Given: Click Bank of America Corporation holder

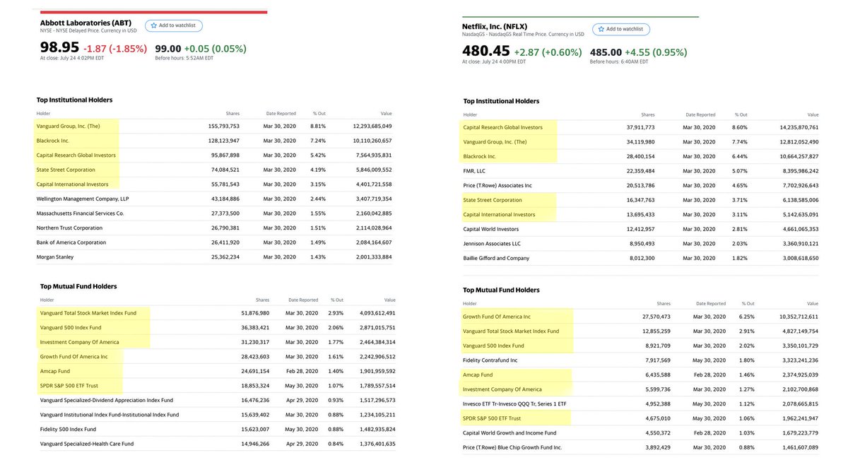Looking at the screenshot, I should coord(71,242).
